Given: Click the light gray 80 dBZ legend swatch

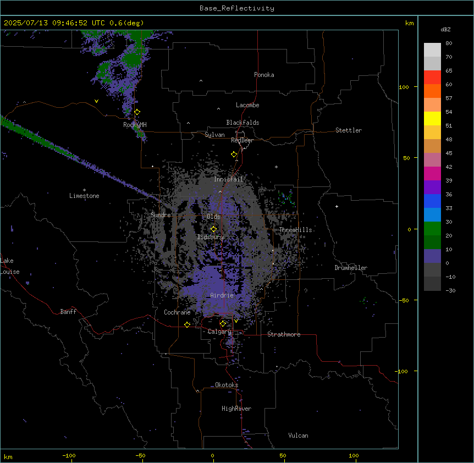Looking at the screenshot, I should coord(432,50).
